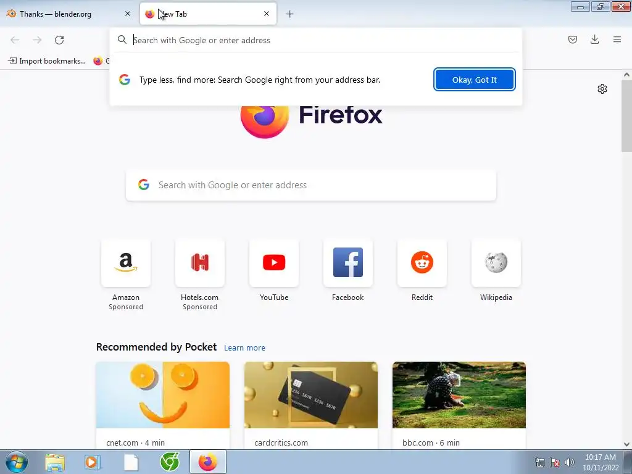The height and width of the screenshot is (474, 632).
Task: Open Windows Explorer from the taskbar
Action: 55,462
